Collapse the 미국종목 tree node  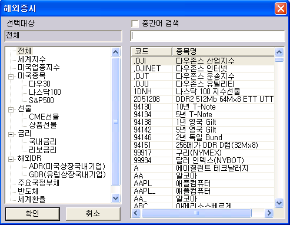[x=11, y=77]
